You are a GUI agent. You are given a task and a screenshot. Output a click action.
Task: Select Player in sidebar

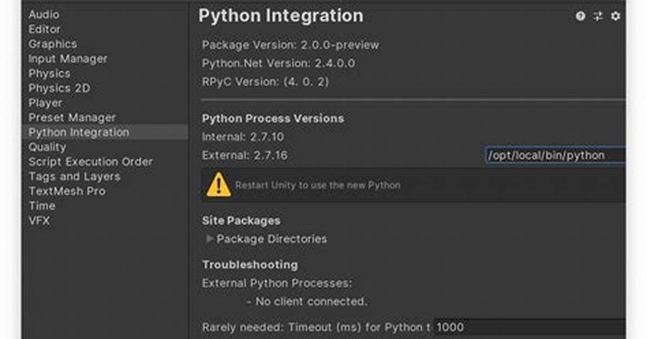click(45, 103)
